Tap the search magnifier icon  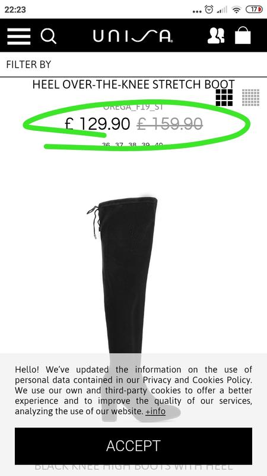coord(49,36)
